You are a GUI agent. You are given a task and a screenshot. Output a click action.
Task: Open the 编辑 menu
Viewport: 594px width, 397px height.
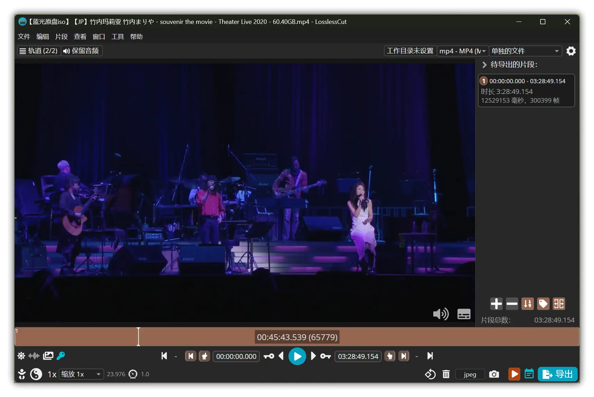coord(43,37)
